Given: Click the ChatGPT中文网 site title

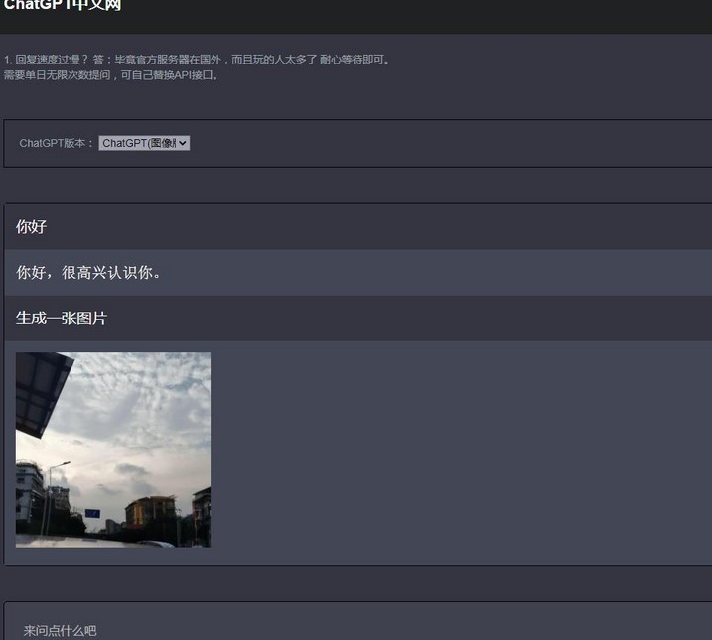Looking at the screenshot, I should coord(63,5).
